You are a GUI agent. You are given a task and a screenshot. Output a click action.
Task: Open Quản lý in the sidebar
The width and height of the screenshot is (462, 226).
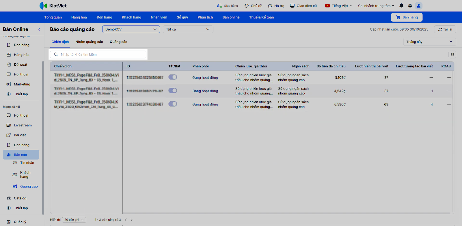20,222
